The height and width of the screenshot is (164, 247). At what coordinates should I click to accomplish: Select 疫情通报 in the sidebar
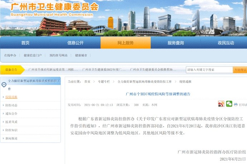coord(11,97)
